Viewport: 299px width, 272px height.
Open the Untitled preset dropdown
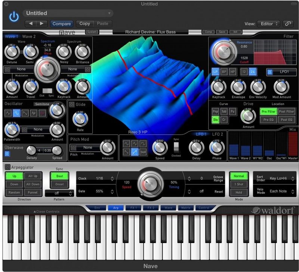pyautogui.click(x=68, y=13)
